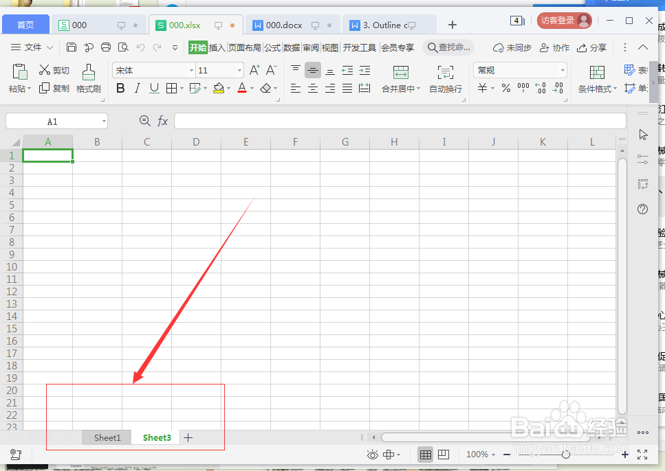
Task: Add a new sheet with plus button
Action: click(x=188, y=437)
